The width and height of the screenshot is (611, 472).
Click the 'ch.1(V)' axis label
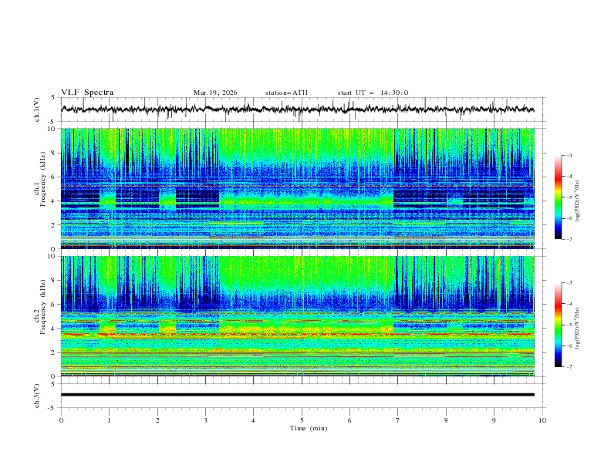coord(37,110)
